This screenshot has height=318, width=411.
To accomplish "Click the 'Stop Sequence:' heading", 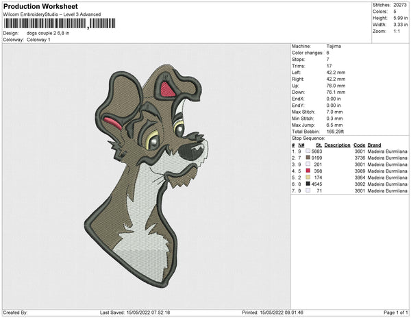I will pos(308,138).
